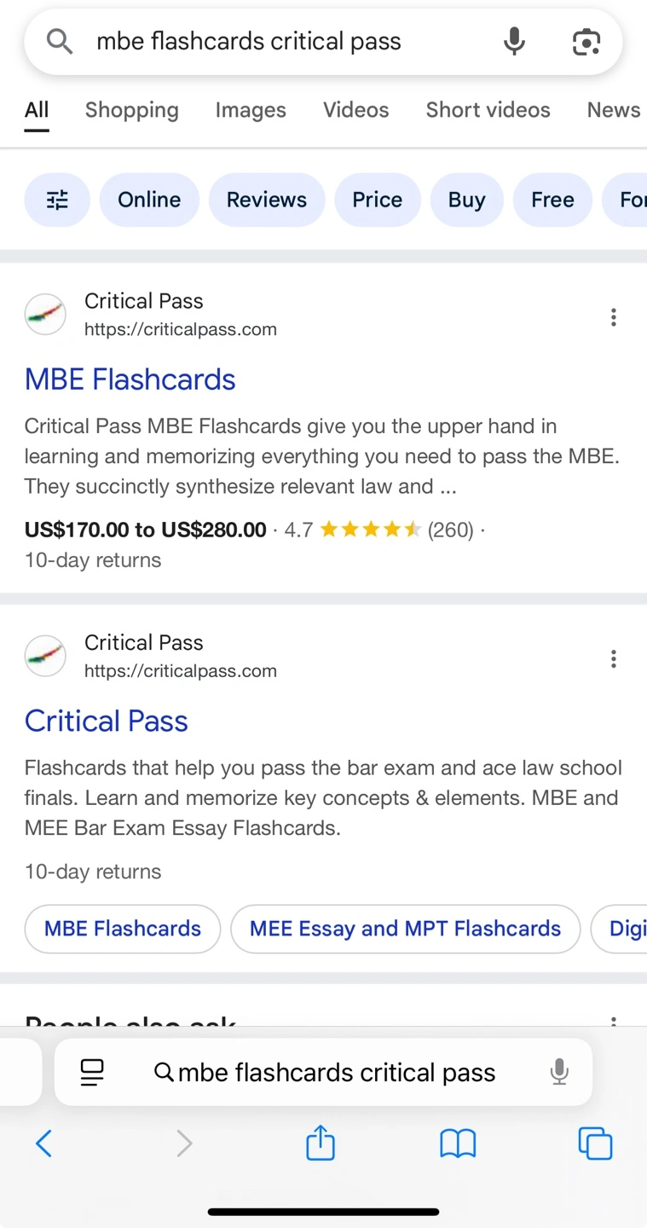This screenshot has height=1228, width=647.
Task: Open Safari bookmarks
Action: coord(458,1144)
